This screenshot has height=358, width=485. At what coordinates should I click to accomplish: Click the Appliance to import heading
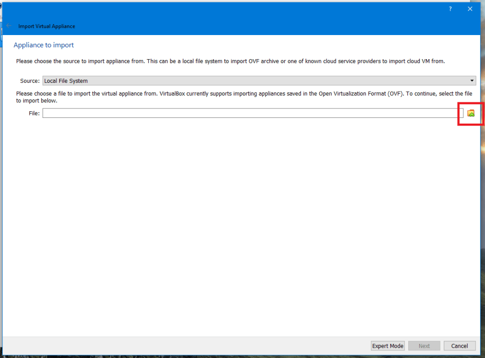point(44,45)
